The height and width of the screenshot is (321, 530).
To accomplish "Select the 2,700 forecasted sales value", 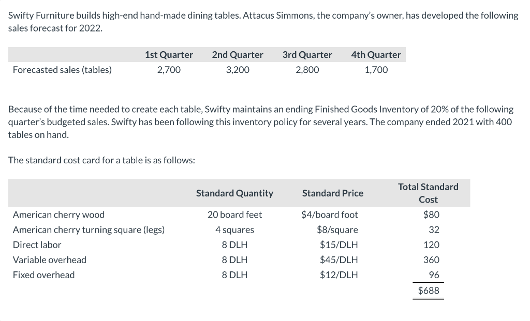I will pyautogui.click(x=169, y=70).
